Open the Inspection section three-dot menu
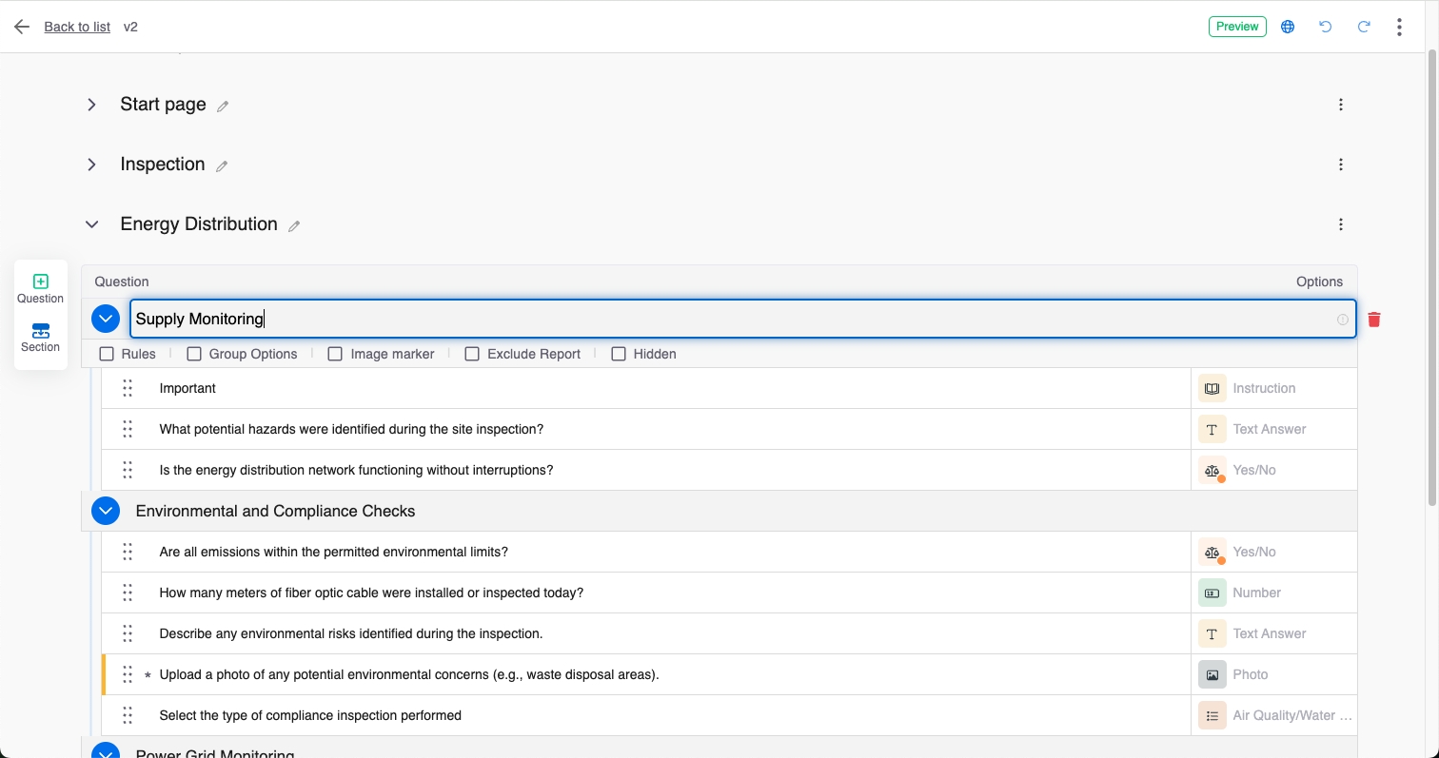 click(1340, 165)
